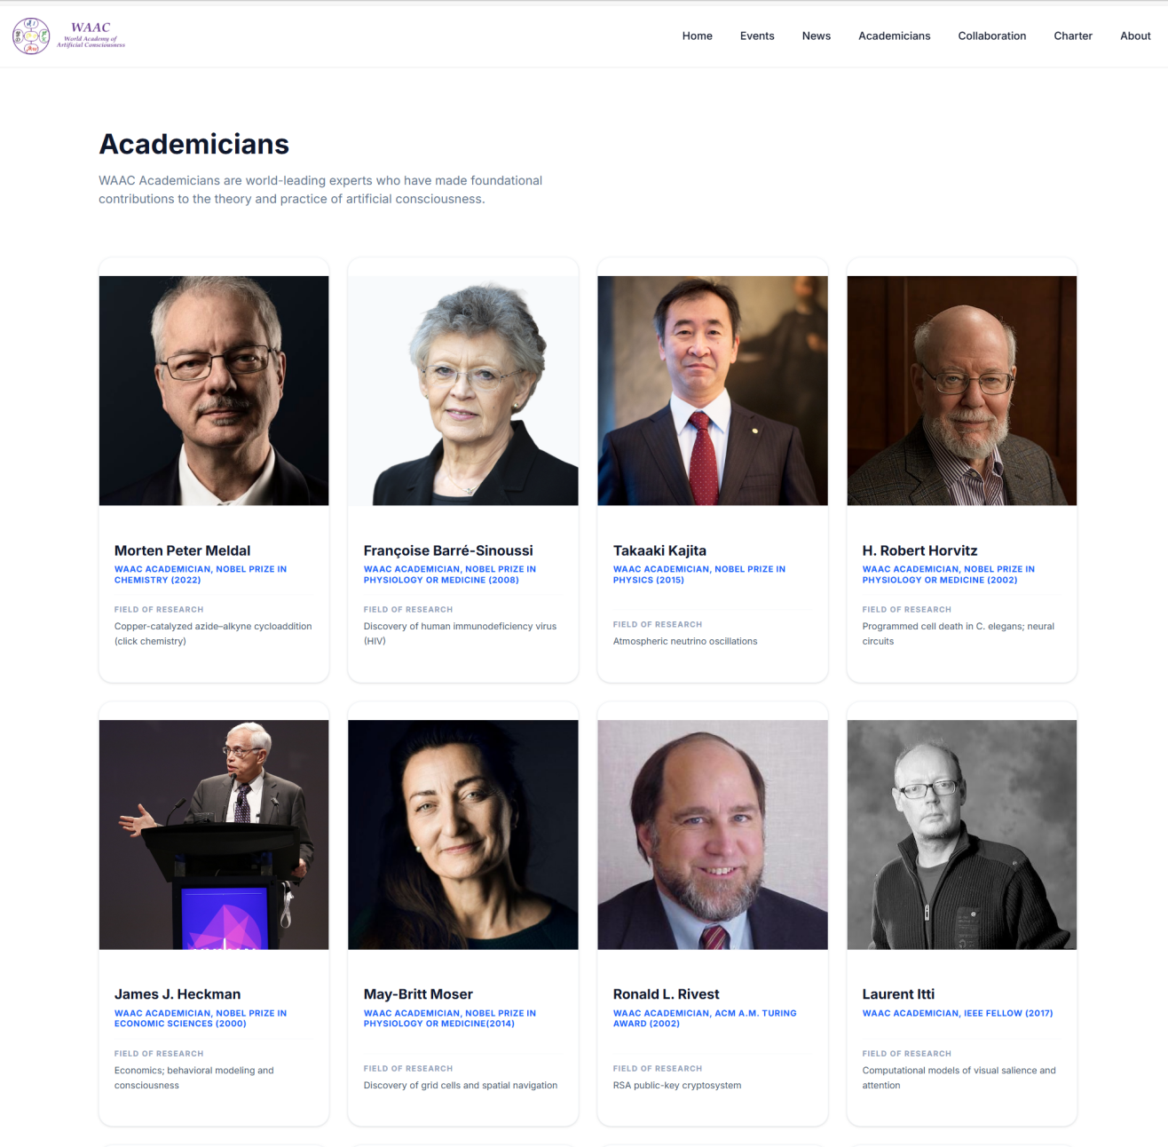Open the About page
This screenshot has height=1147, width=1168.
[x=1135, y=36]
